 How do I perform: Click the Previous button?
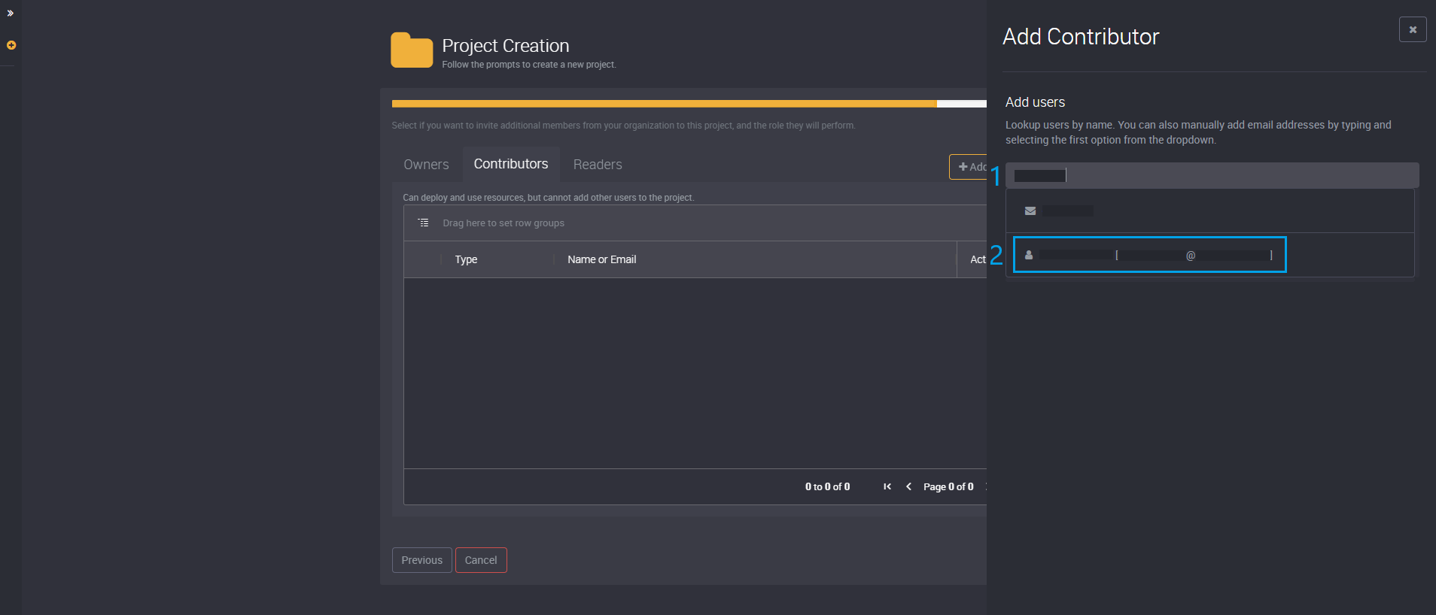coord(422,560)
